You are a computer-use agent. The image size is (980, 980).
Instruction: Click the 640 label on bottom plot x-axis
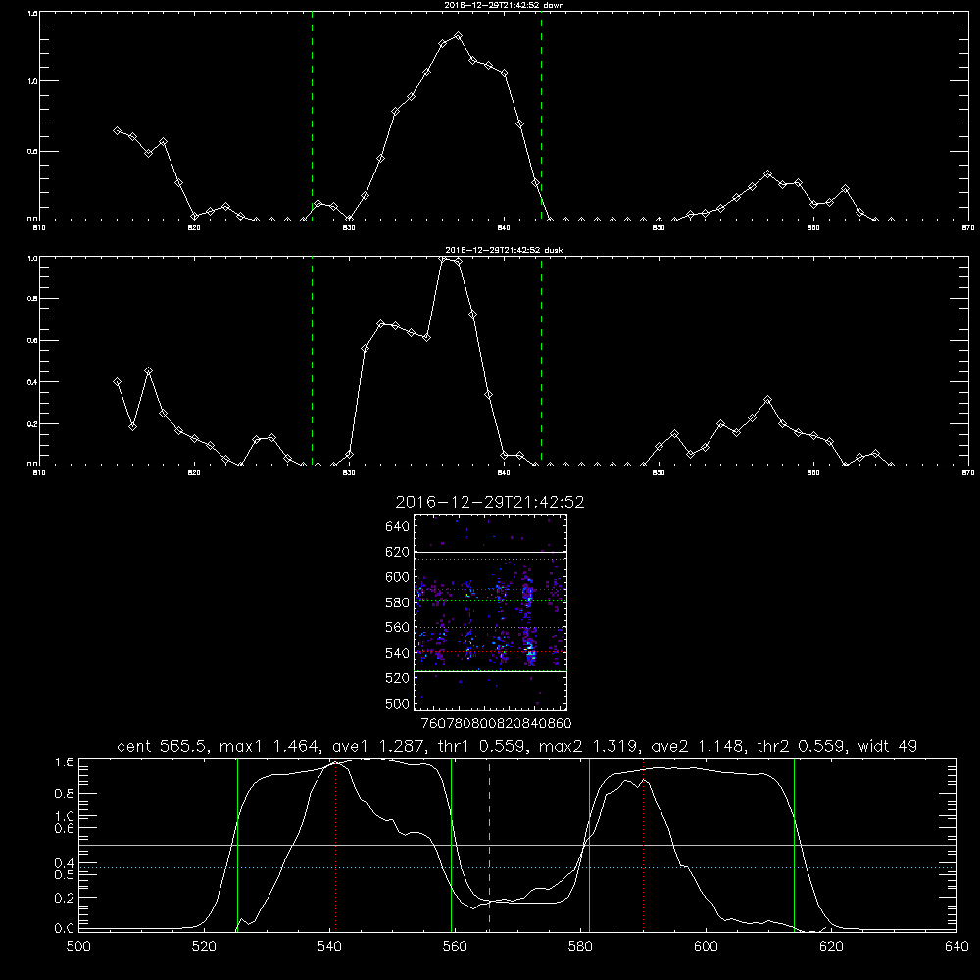[956, 947]
